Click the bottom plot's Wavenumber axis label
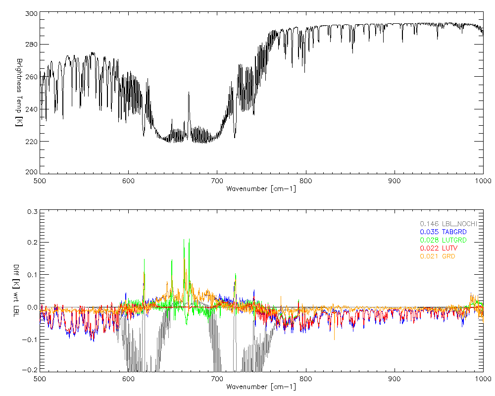Image resolution: width=495 pixels, height=396 pixels. click(261, 387)
